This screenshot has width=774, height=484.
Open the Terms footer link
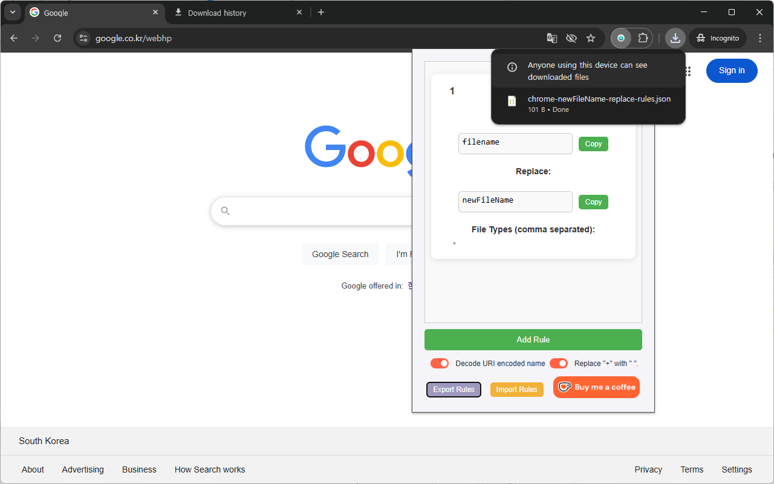tap(692, 469)
